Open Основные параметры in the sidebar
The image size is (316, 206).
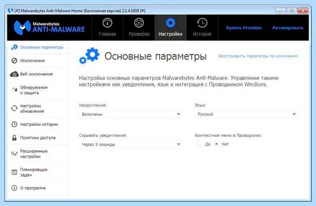38,47
